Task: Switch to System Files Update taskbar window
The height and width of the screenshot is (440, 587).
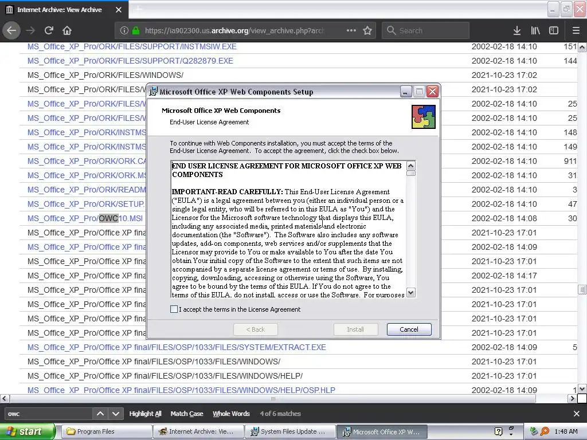Action: [291, 431]
